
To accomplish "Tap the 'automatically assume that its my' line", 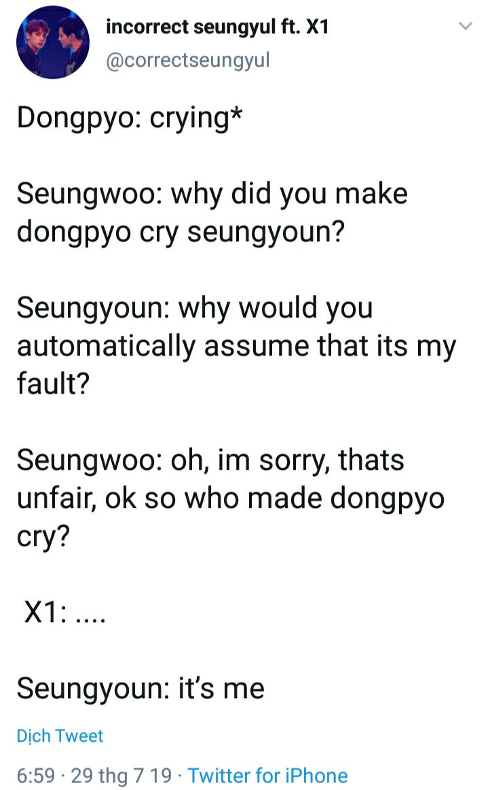I will pyautogui.click(x=236, y=347).
